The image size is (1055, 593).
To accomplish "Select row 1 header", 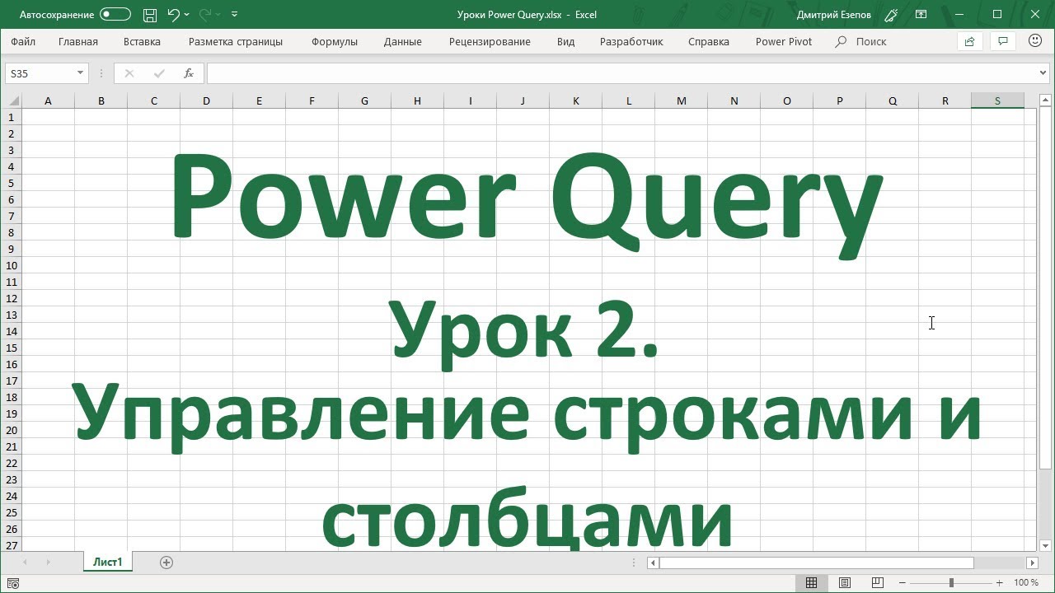I will (x=12, y=117).
